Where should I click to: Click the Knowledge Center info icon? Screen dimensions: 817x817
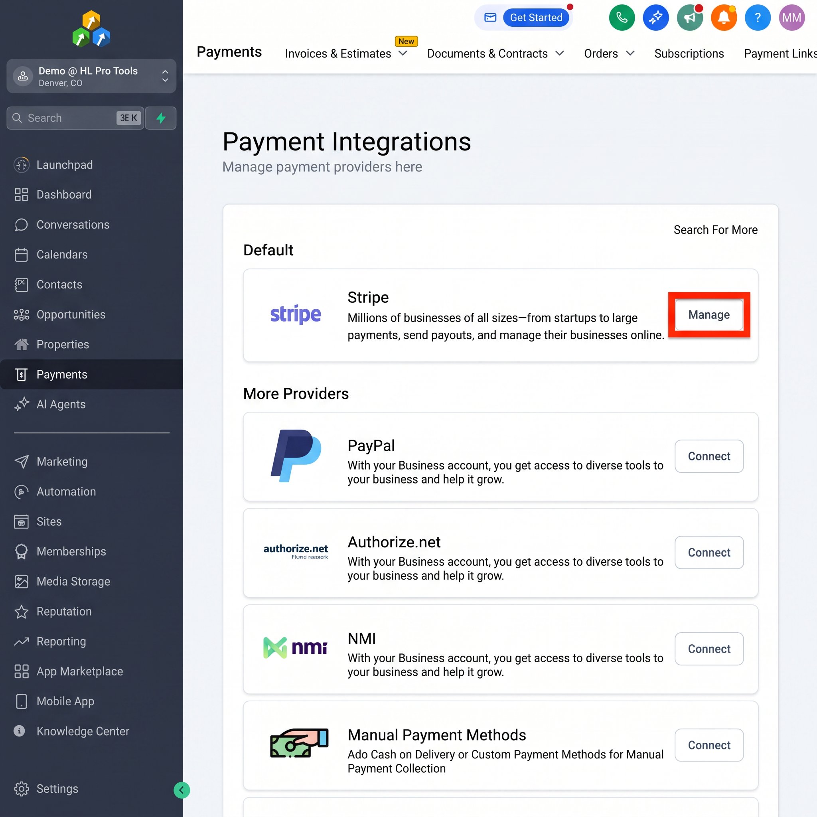pos(20,731)
